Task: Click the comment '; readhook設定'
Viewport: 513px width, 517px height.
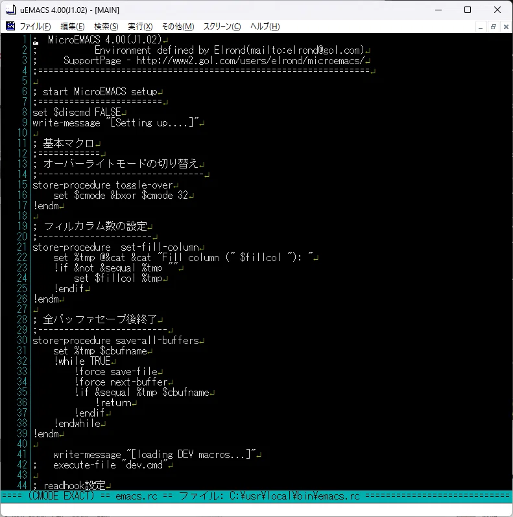Action: point(69,485)
